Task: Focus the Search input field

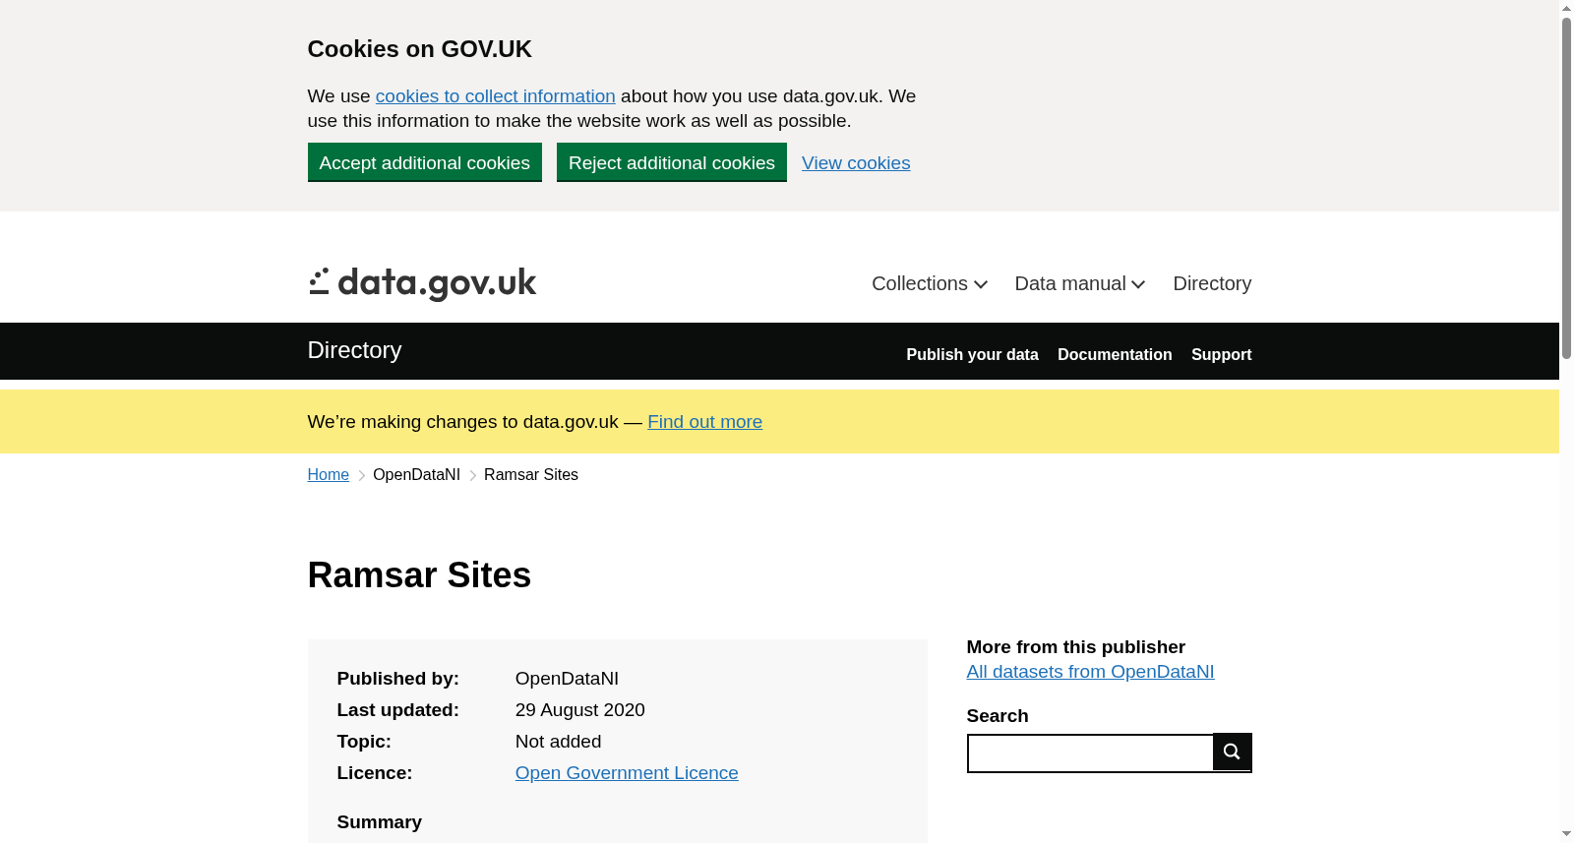Action: (1090, 753)
